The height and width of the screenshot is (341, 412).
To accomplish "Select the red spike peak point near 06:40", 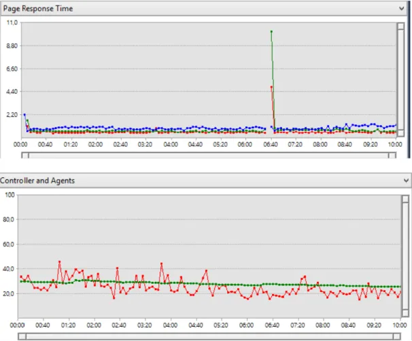I will point(271,87).
